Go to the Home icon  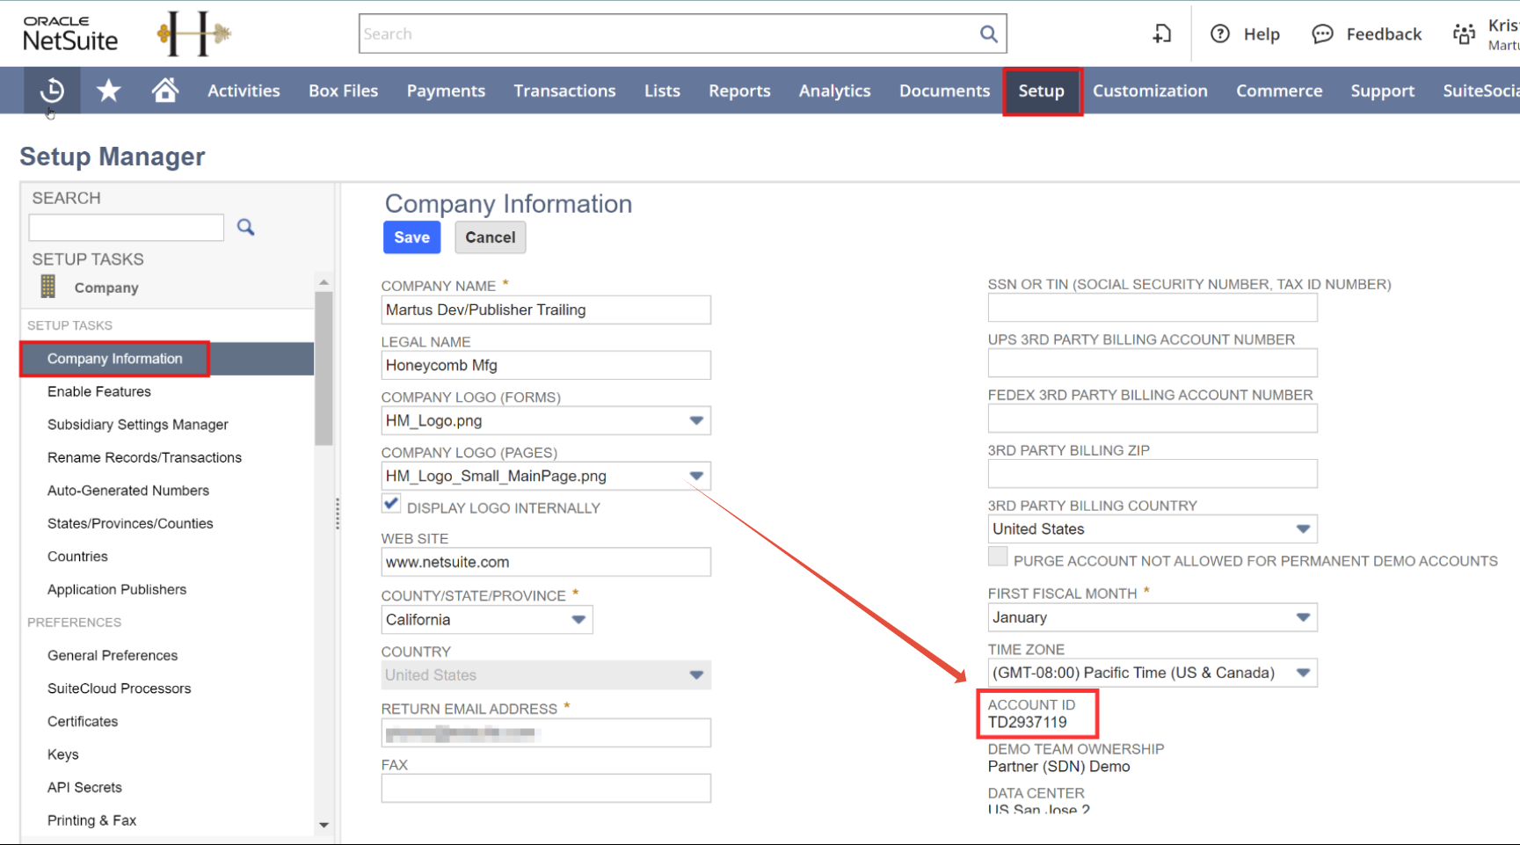[164, 90]
